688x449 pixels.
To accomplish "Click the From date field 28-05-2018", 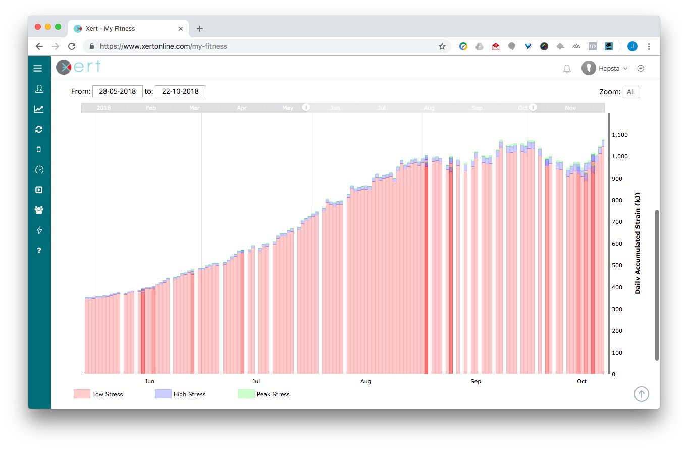I will pos(118,91).
